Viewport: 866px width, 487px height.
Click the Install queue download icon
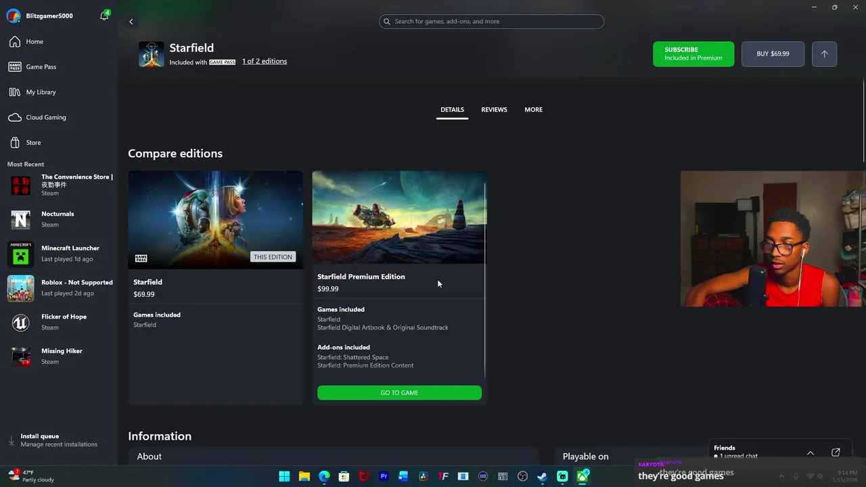click(11, 440)
